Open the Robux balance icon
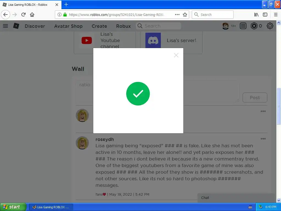The width and height of the screenshot is (281, 211). (254, 26)
